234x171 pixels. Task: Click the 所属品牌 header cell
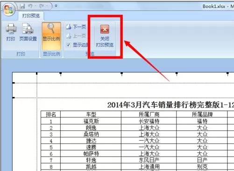click(x=202, y=114)
